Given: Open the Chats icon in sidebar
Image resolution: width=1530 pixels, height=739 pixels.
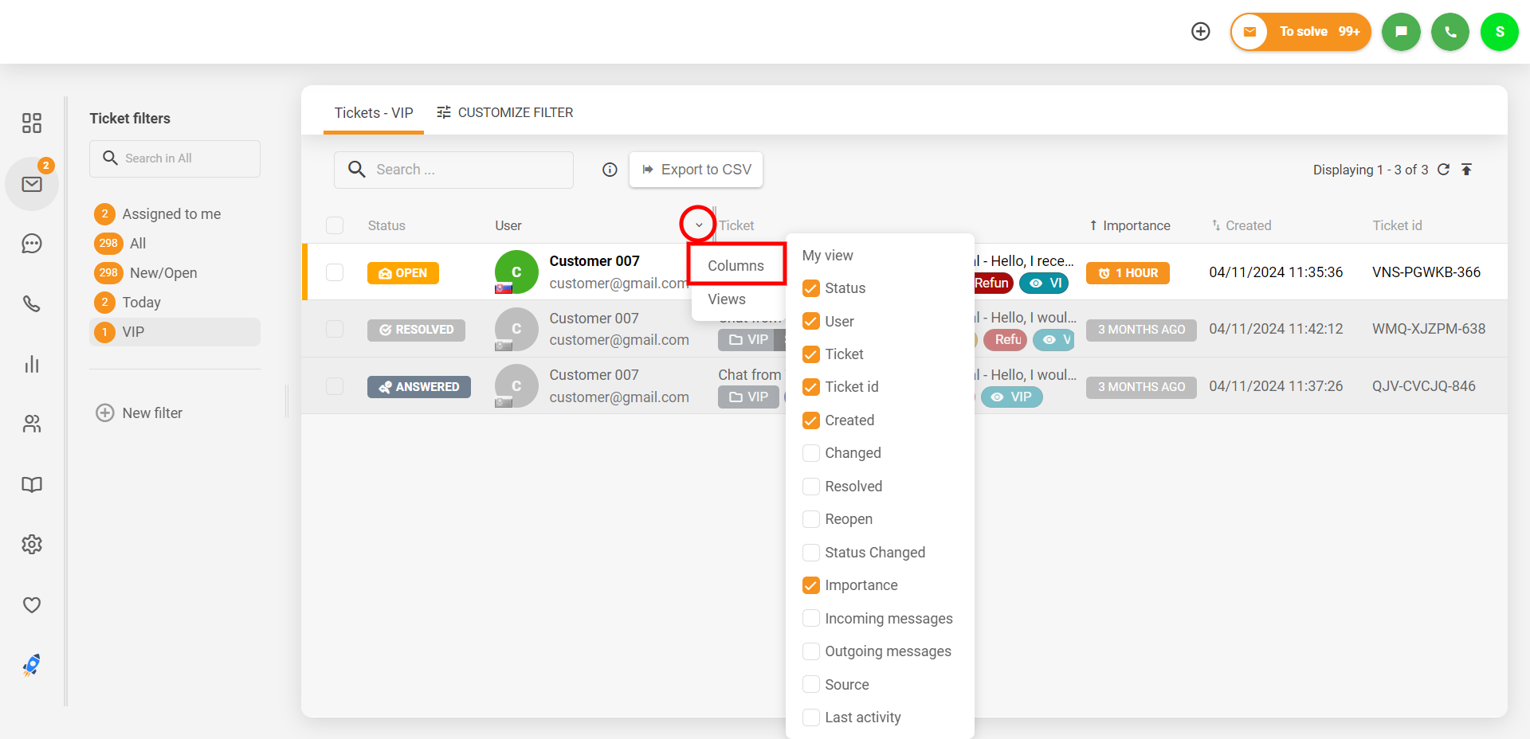Looking at the screenshot, I should click(32, 244).
